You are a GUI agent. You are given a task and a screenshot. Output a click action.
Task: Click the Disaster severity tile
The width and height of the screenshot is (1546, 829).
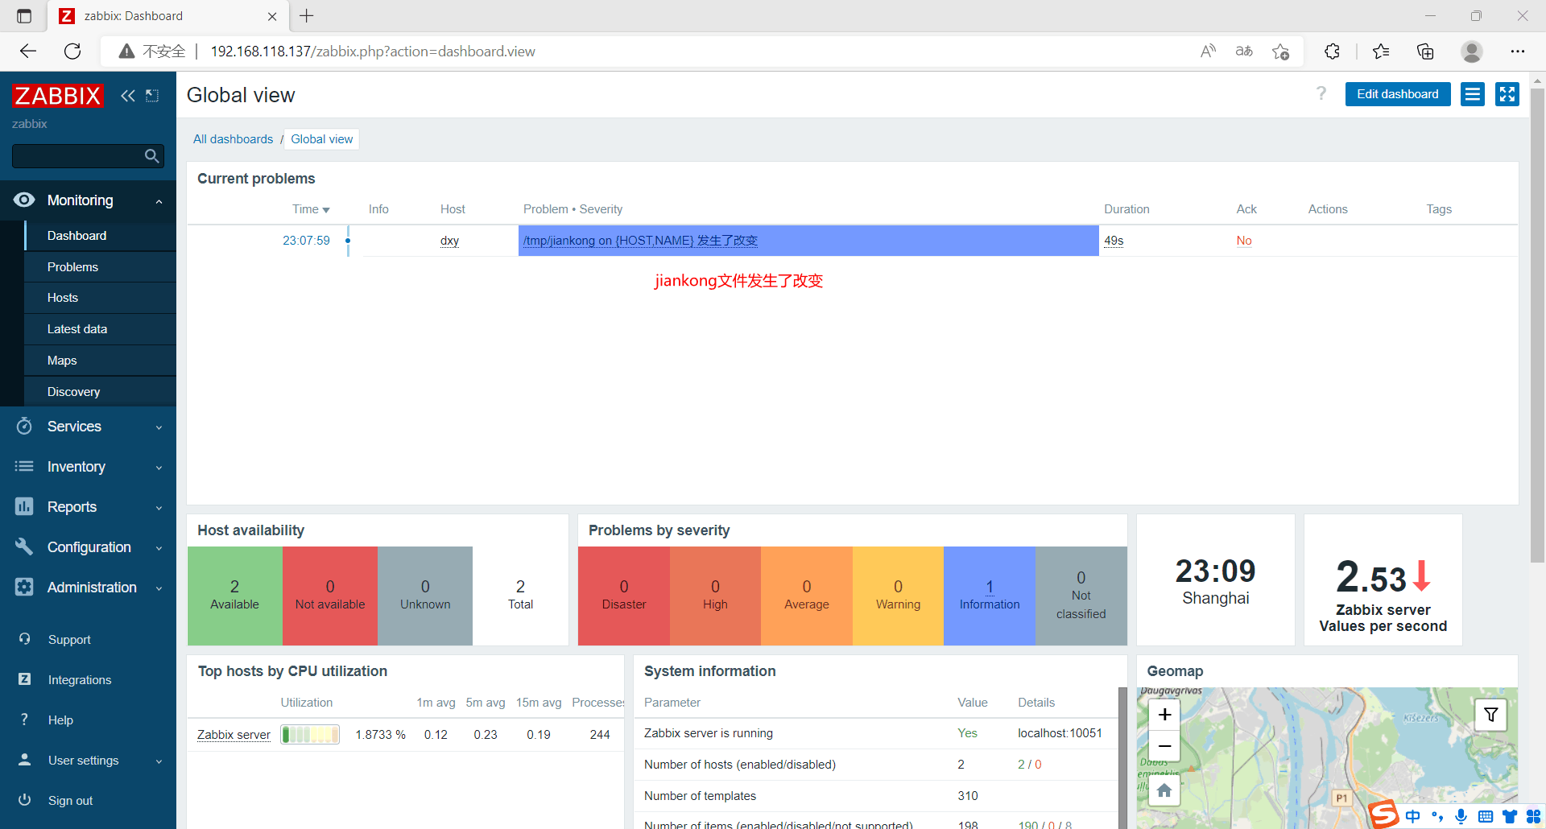[624, 596]
